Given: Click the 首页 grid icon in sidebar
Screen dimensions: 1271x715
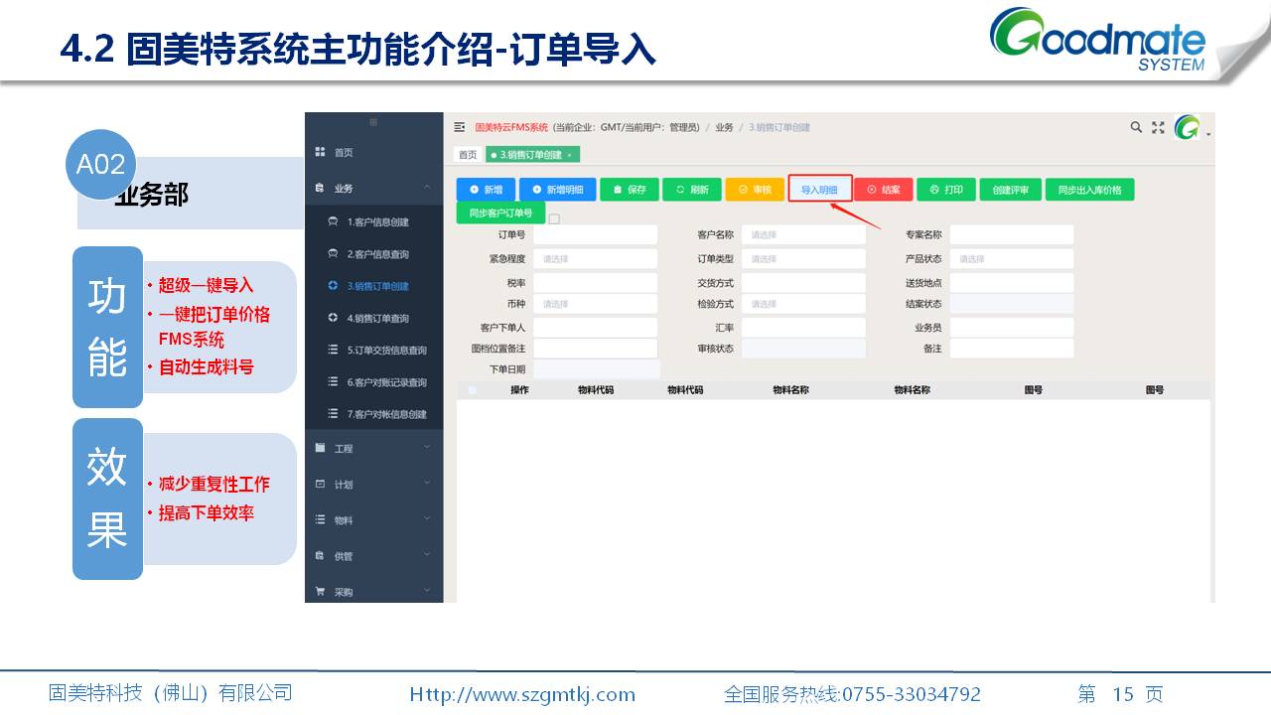Looking at the screenshot, I should [320, 152].
